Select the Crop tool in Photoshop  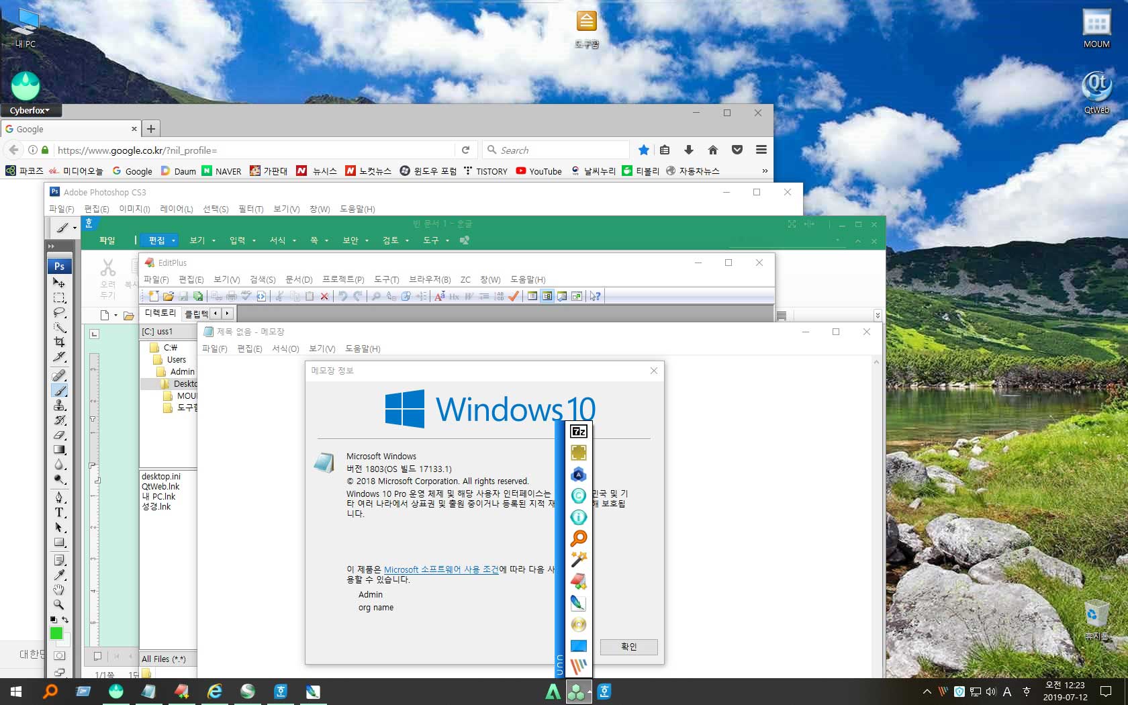(x=59, y=342)
